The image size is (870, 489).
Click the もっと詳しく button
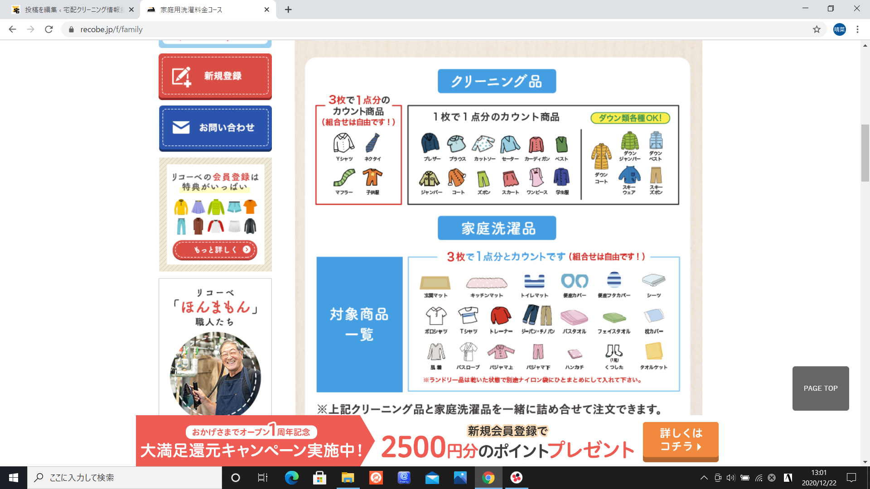pyautogui.click(x=215, y=250)
